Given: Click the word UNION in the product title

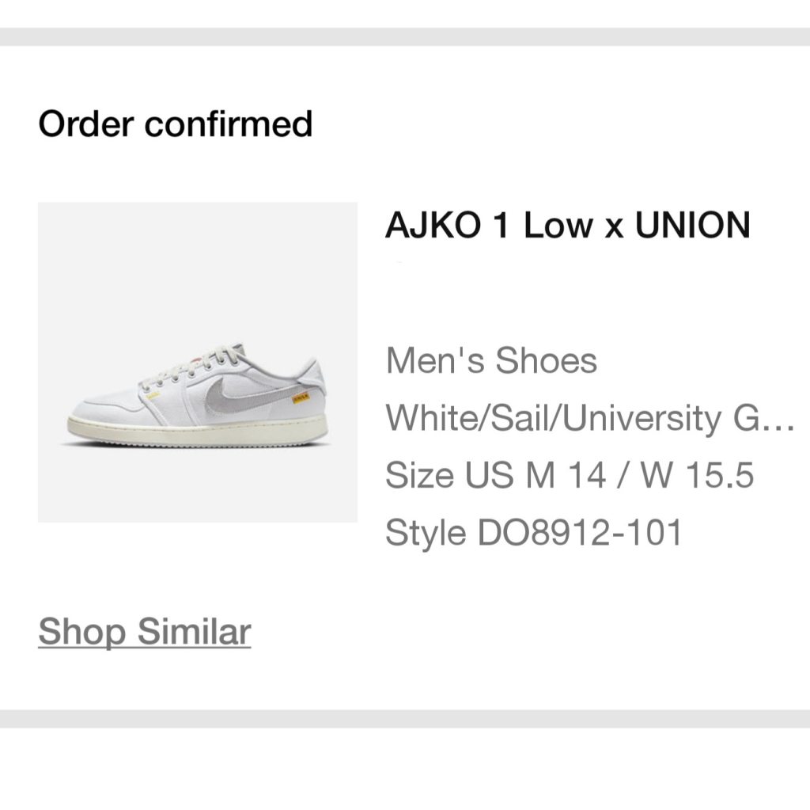Looking at the screenshot, I should pos(693,226).
